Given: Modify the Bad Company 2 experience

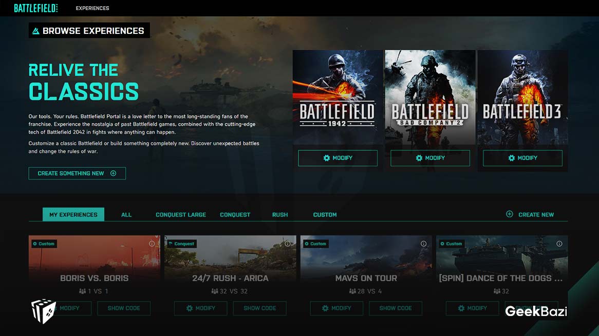Looking at the screenshot, I should 430,158.
